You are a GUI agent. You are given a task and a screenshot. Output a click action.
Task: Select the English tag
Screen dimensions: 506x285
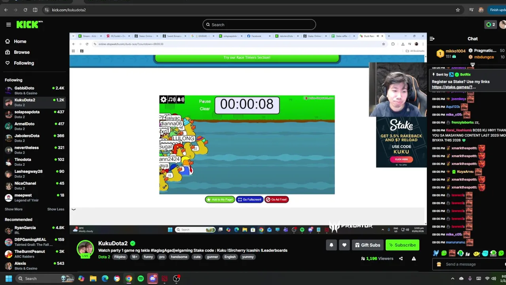(x=230, y=257)
